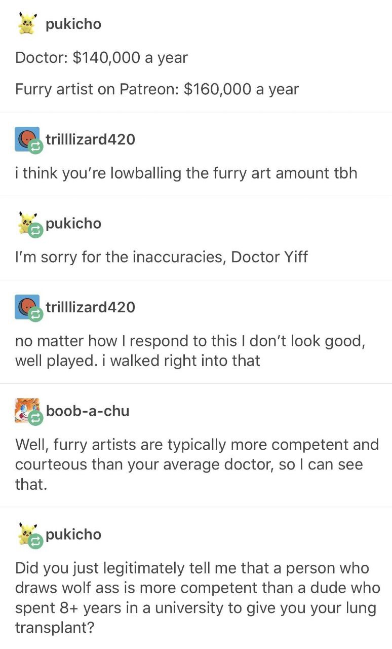Open pukicho username above the Doctor Yiff reply
This screenshot has height=649, width=392.
73,224
